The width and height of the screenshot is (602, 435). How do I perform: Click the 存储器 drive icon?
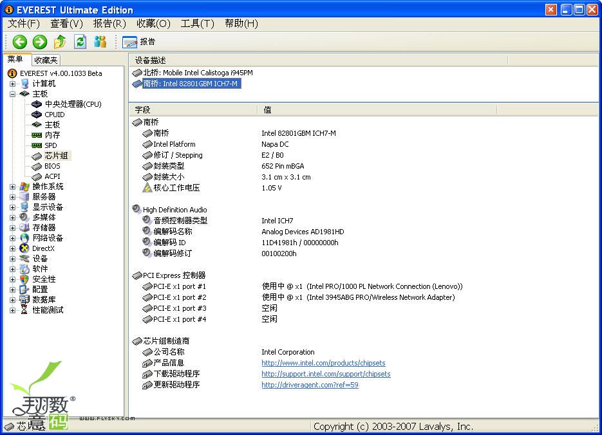point(24,228)
